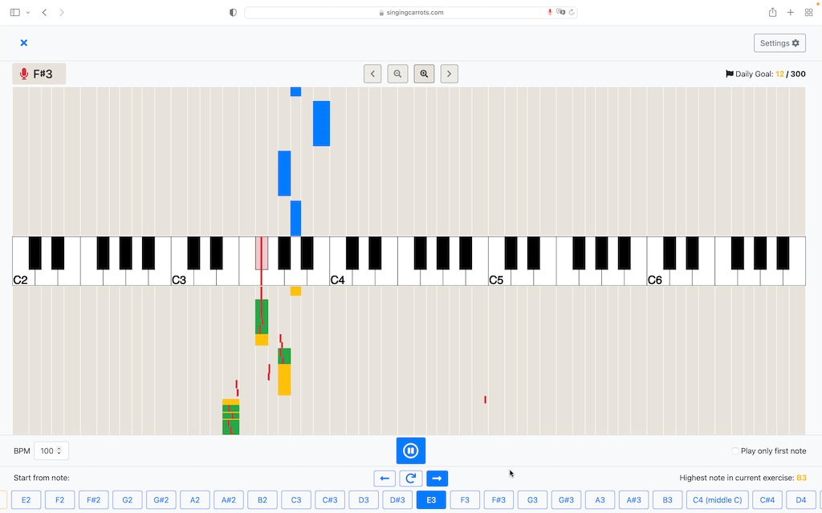Enable Play only first note checkbox

[x=735, y=451]
